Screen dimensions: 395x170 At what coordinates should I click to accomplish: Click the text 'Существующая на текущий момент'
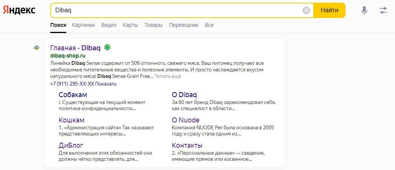pyautogui.click(x=104, y=102)
